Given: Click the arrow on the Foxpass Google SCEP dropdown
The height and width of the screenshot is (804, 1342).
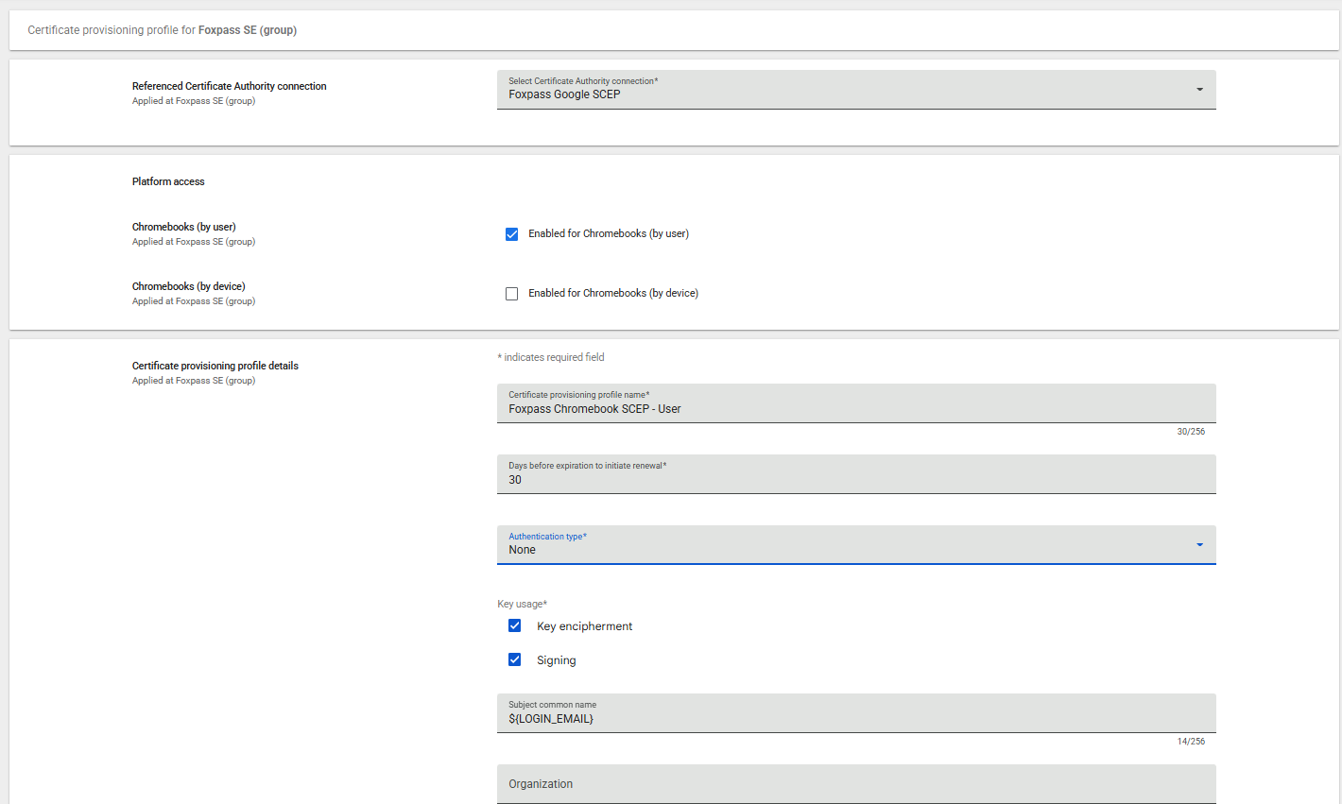Looking at the screenshot, I should click(1200, 90).
